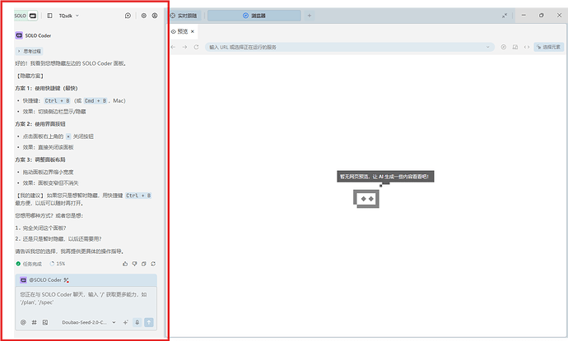The image size is (568, 341).
Task: Add a new tab with plus button
Action: pyautogui.click(x=310, y=16)
